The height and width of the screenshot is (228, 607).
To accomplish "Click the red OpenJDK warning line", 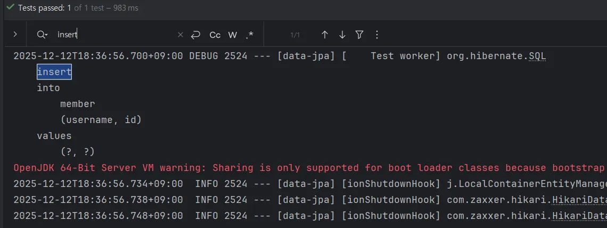I will pos(309,168).
